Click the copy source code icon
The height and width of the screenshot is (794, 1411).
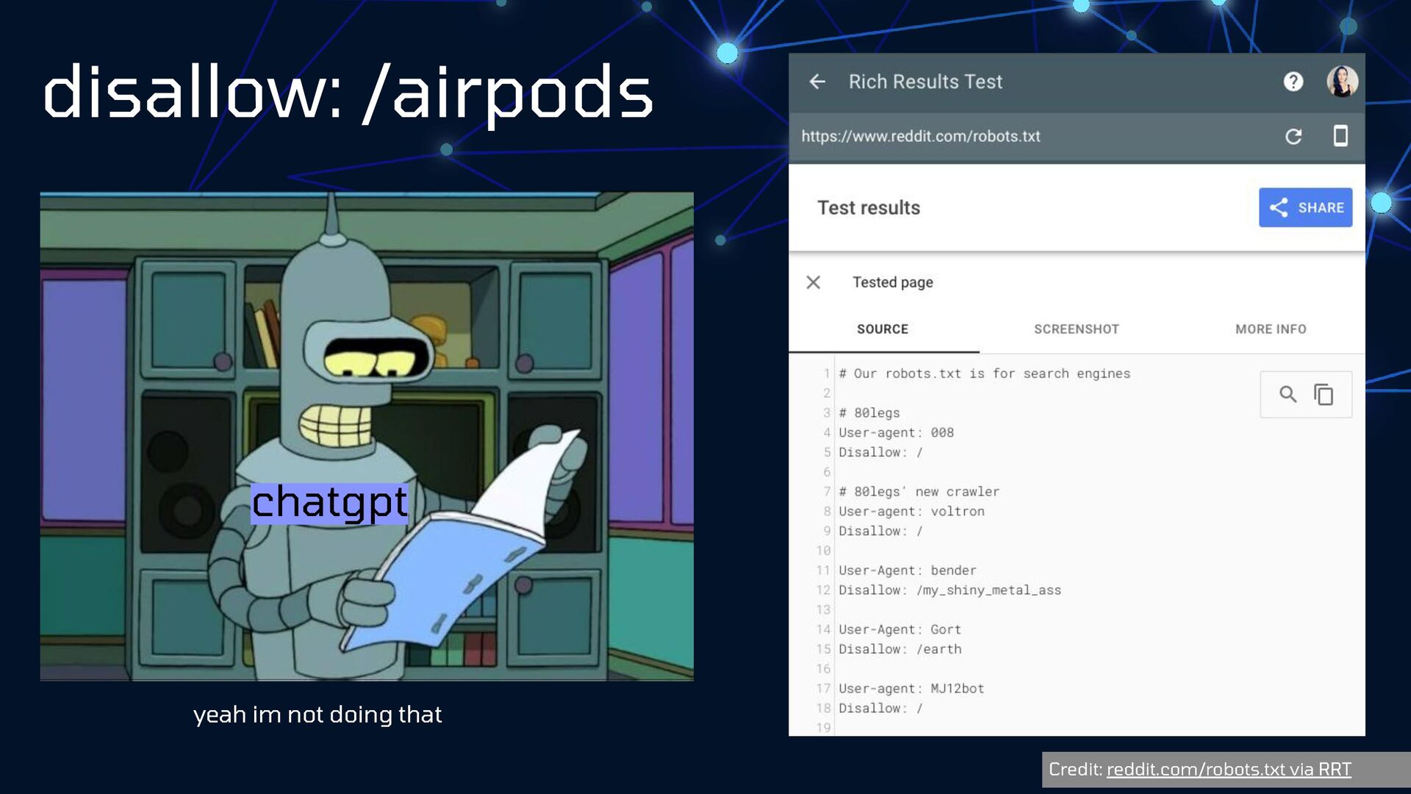tap(1324, 395)
